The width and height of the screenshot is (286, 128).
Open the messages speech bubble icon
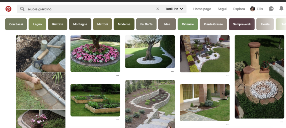click(x=271, y=9)
